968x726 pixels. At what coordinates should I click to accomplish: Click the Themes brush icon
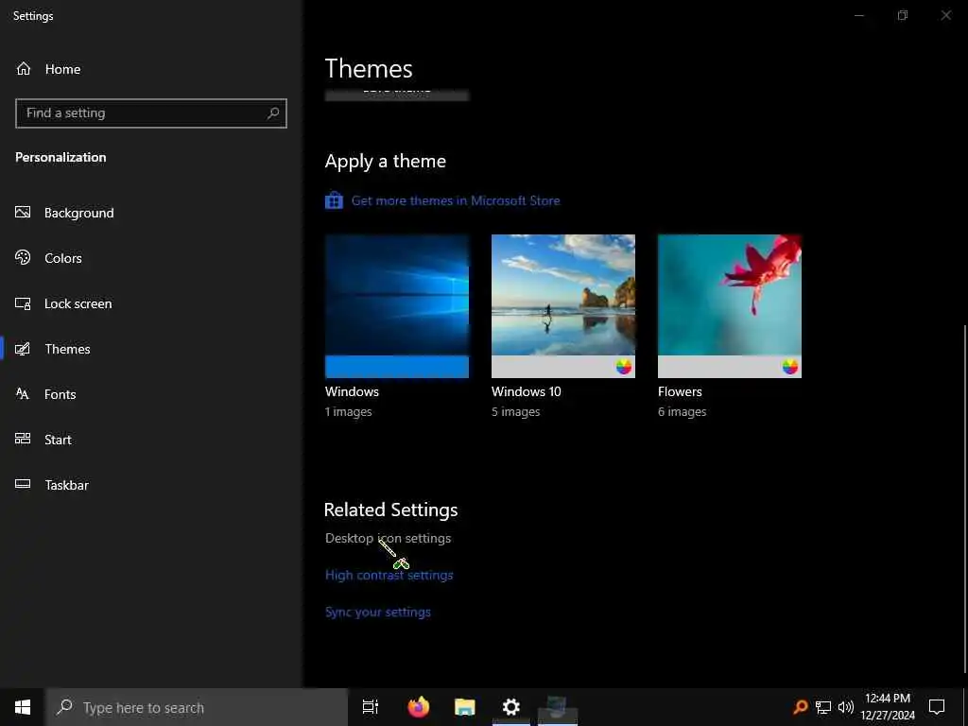(x=23, y=349)
